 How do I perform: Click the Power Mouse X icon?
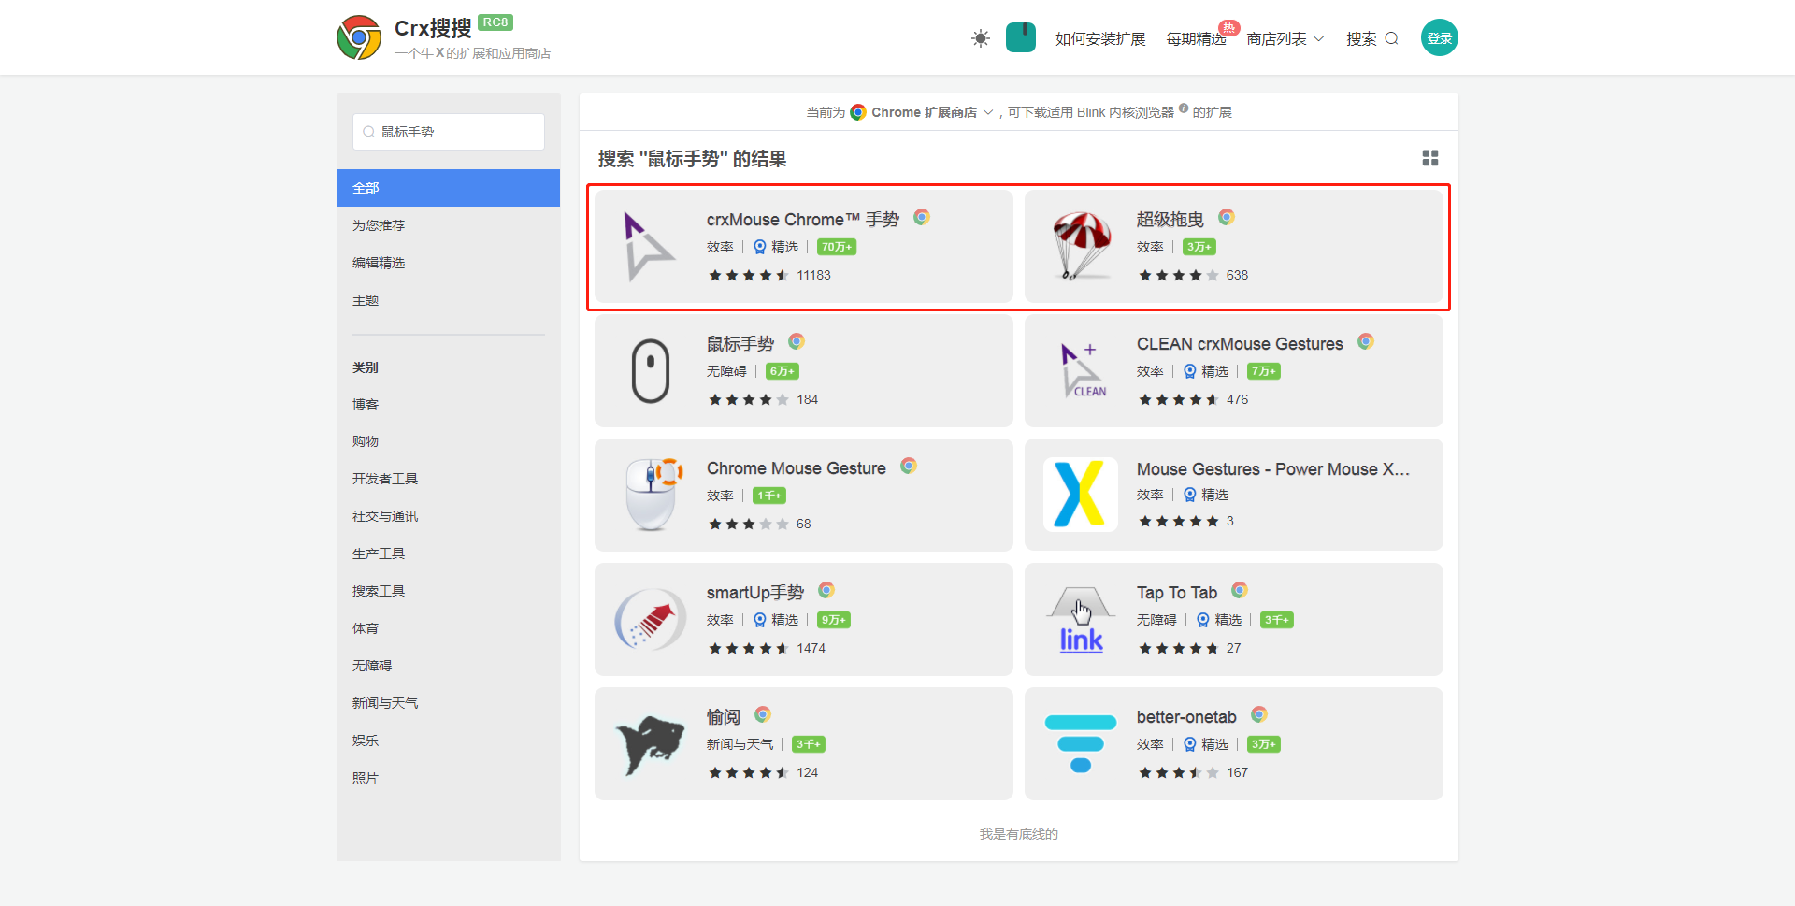pos(1081,495)
